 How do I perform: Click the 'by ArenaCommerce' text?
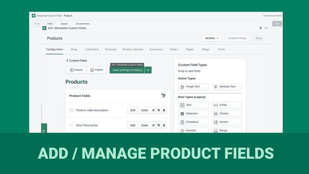(x=272, y=16)
